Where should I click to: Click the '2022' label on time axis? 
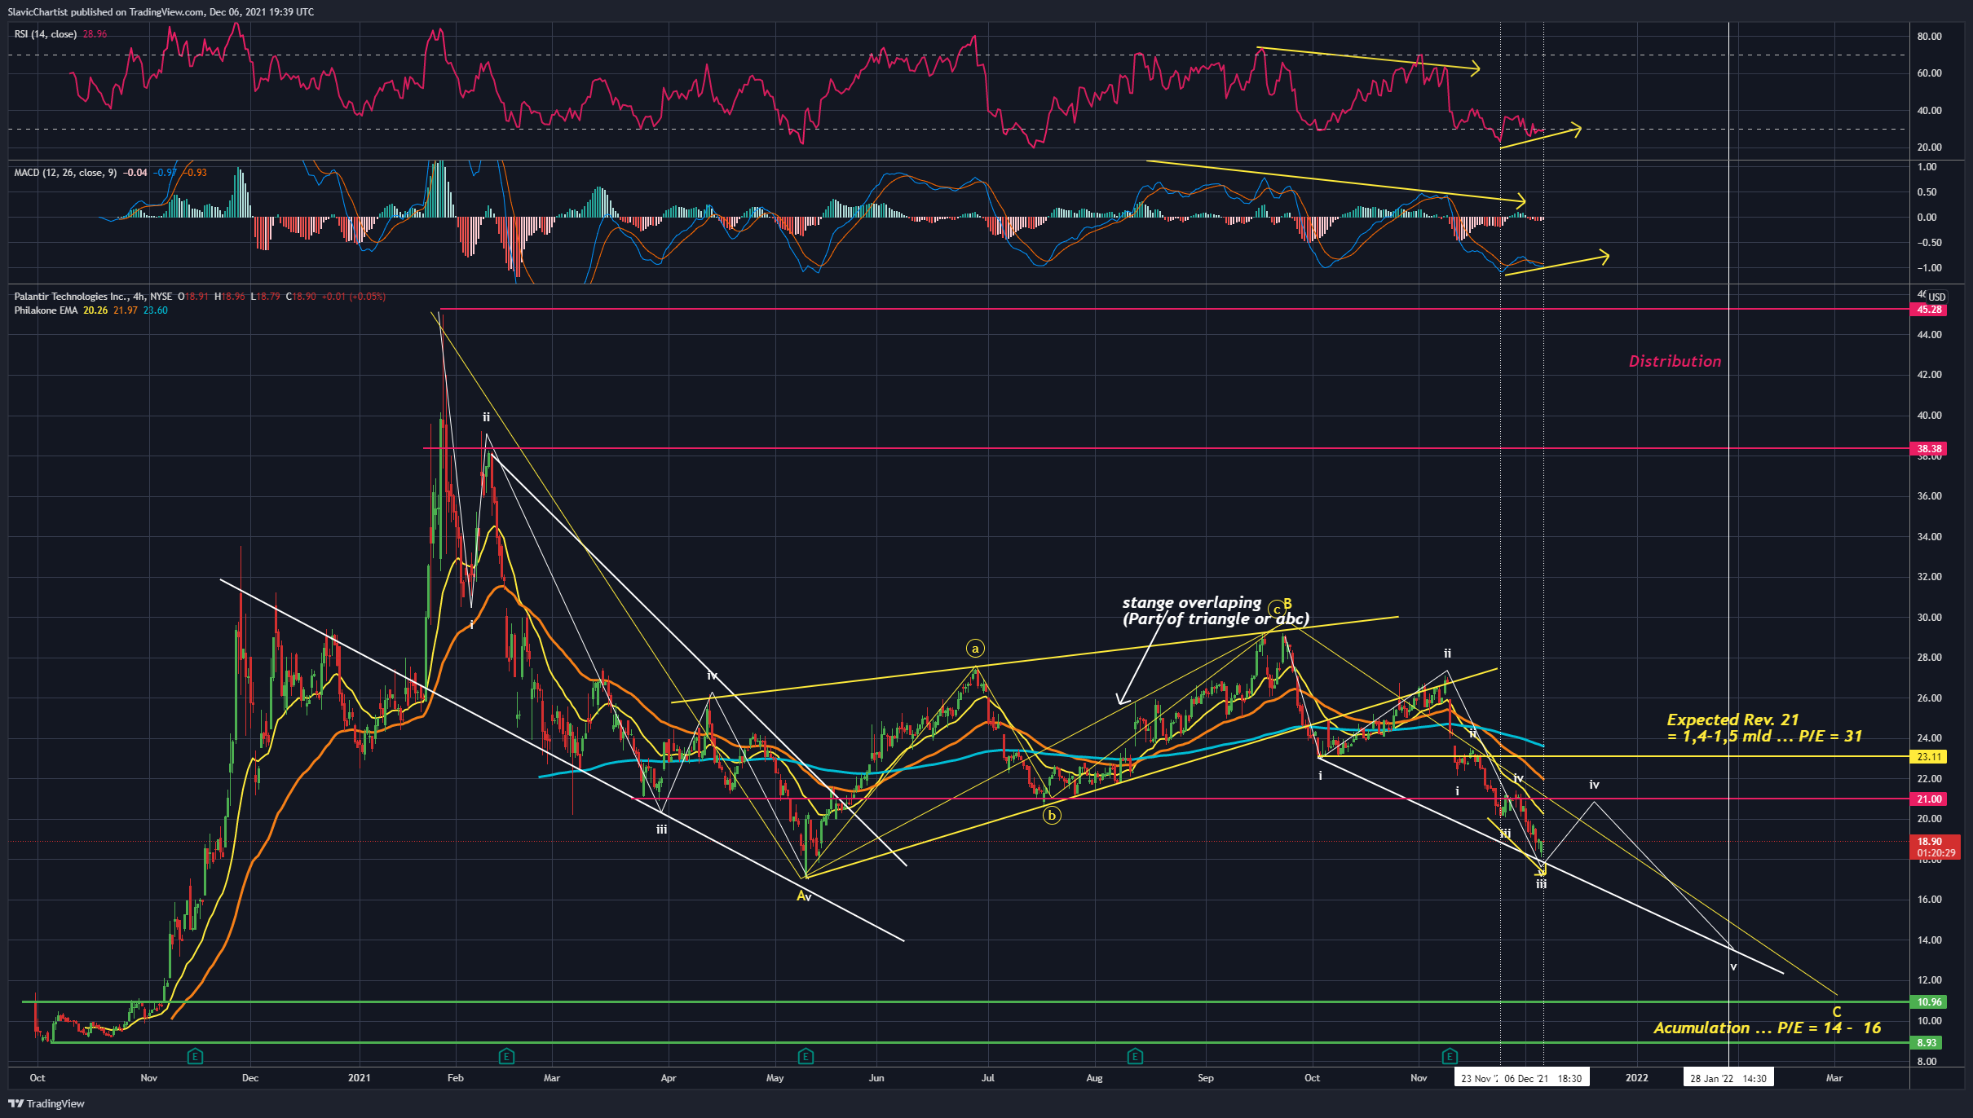coord(1636,1078)
